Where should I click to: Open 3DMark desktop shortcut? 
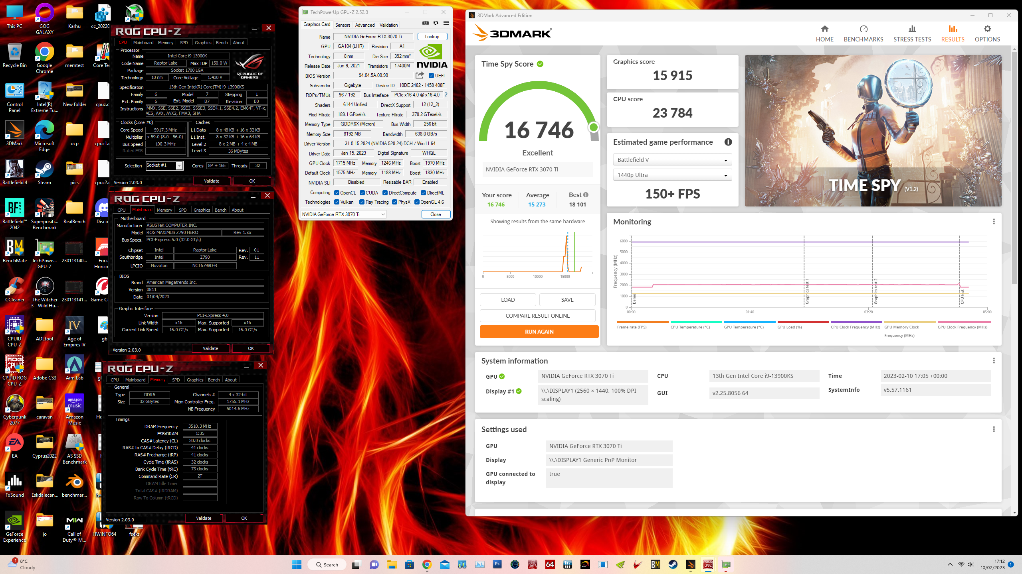click(15, 134)
